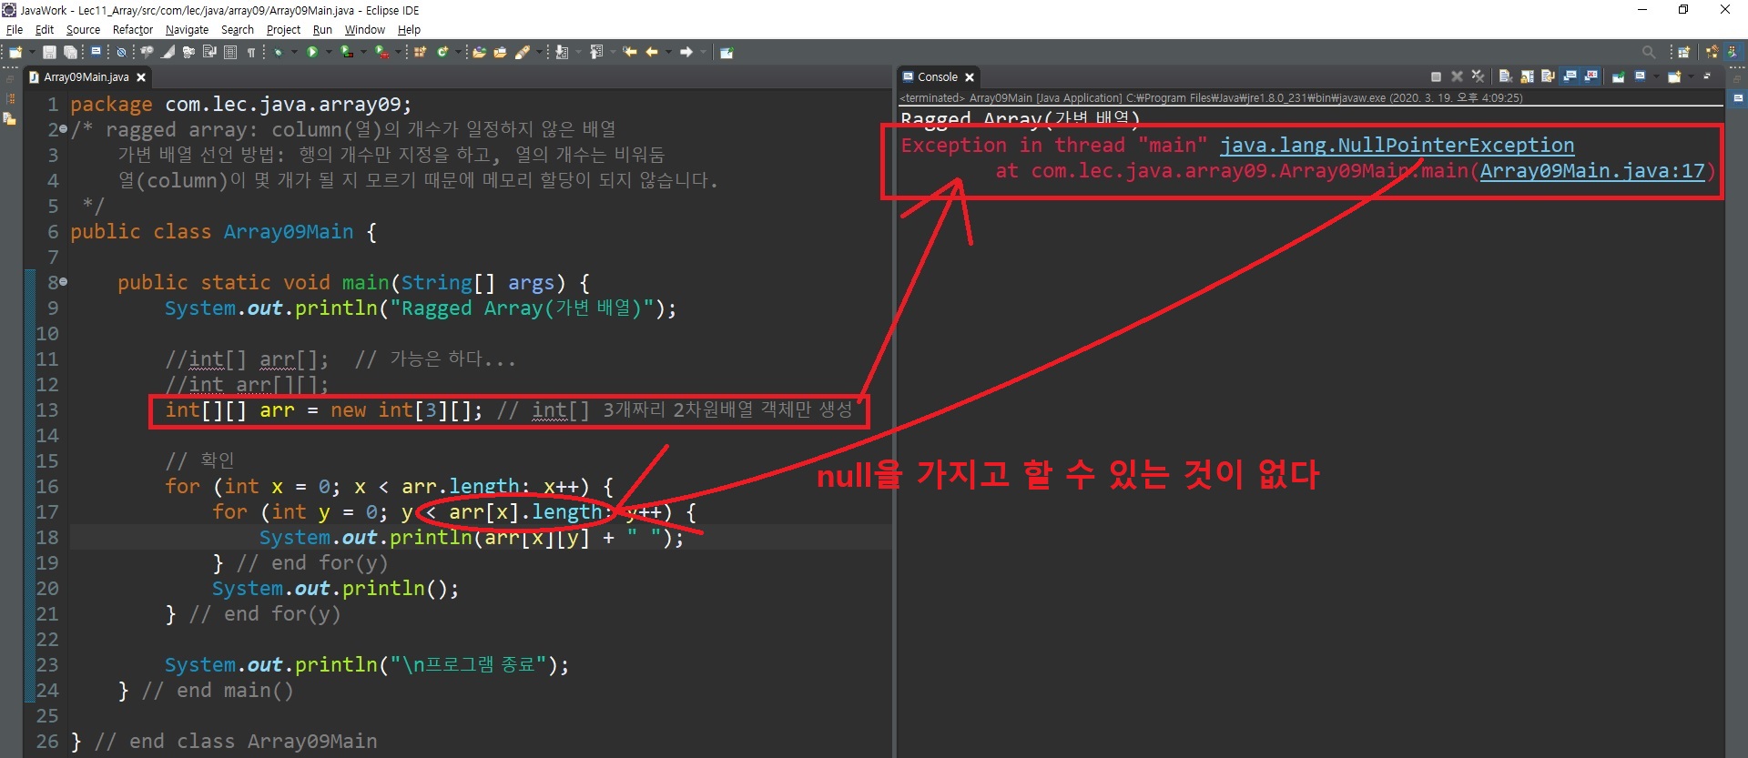Remove the terminated launch from Console

tap(1457, 77)
